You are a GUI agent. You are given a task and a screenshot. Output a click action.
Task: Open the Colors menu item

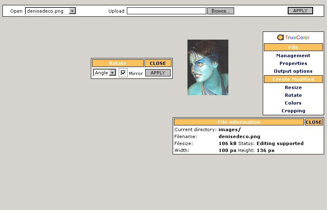[293, 103]
